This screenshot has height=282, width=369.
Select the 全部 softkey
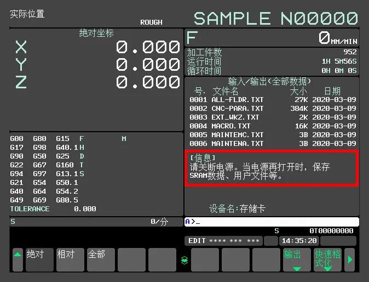[x=101, y=260]
